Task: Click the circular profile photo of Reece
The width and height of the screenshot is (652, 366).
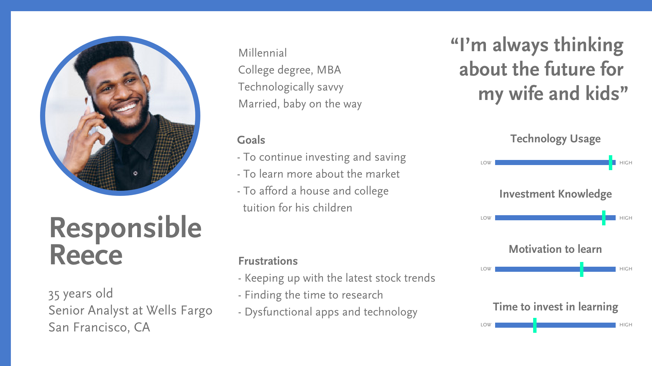Action: pos(120,116)
